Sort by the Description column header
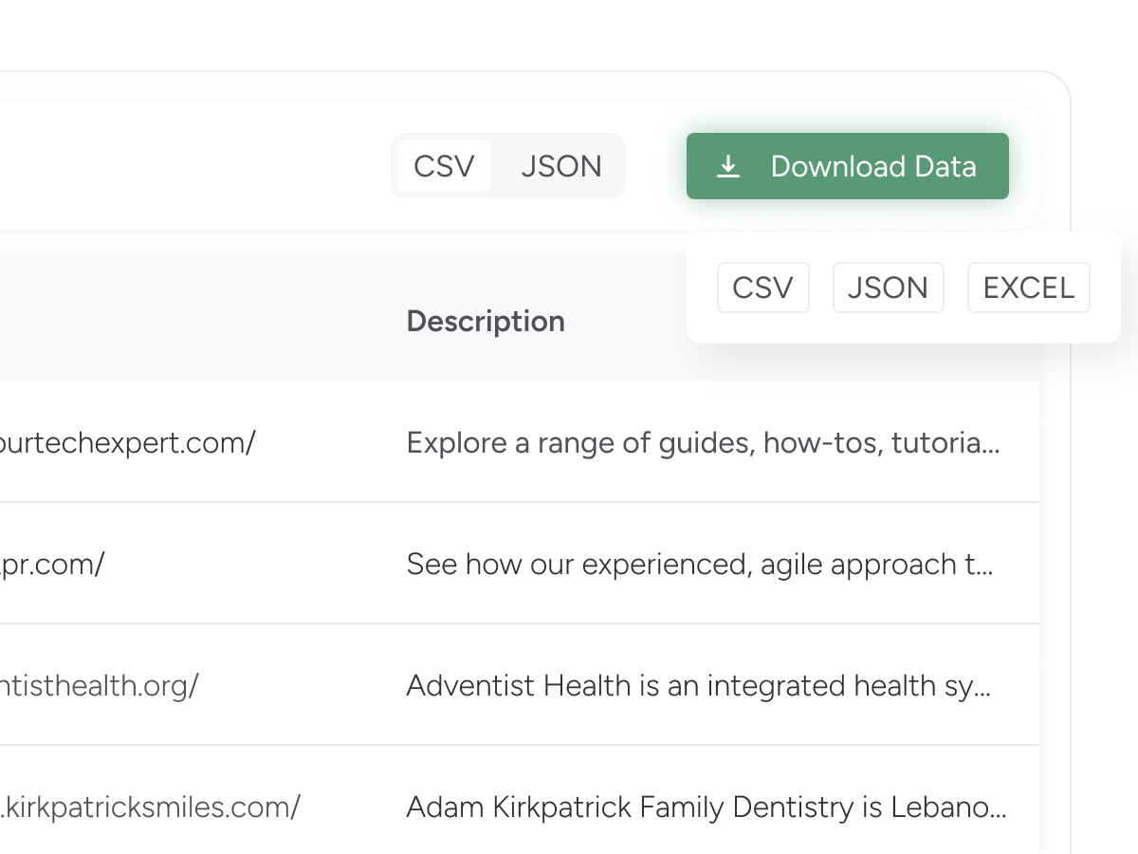Screen dimensions: 1138x854 486,322
